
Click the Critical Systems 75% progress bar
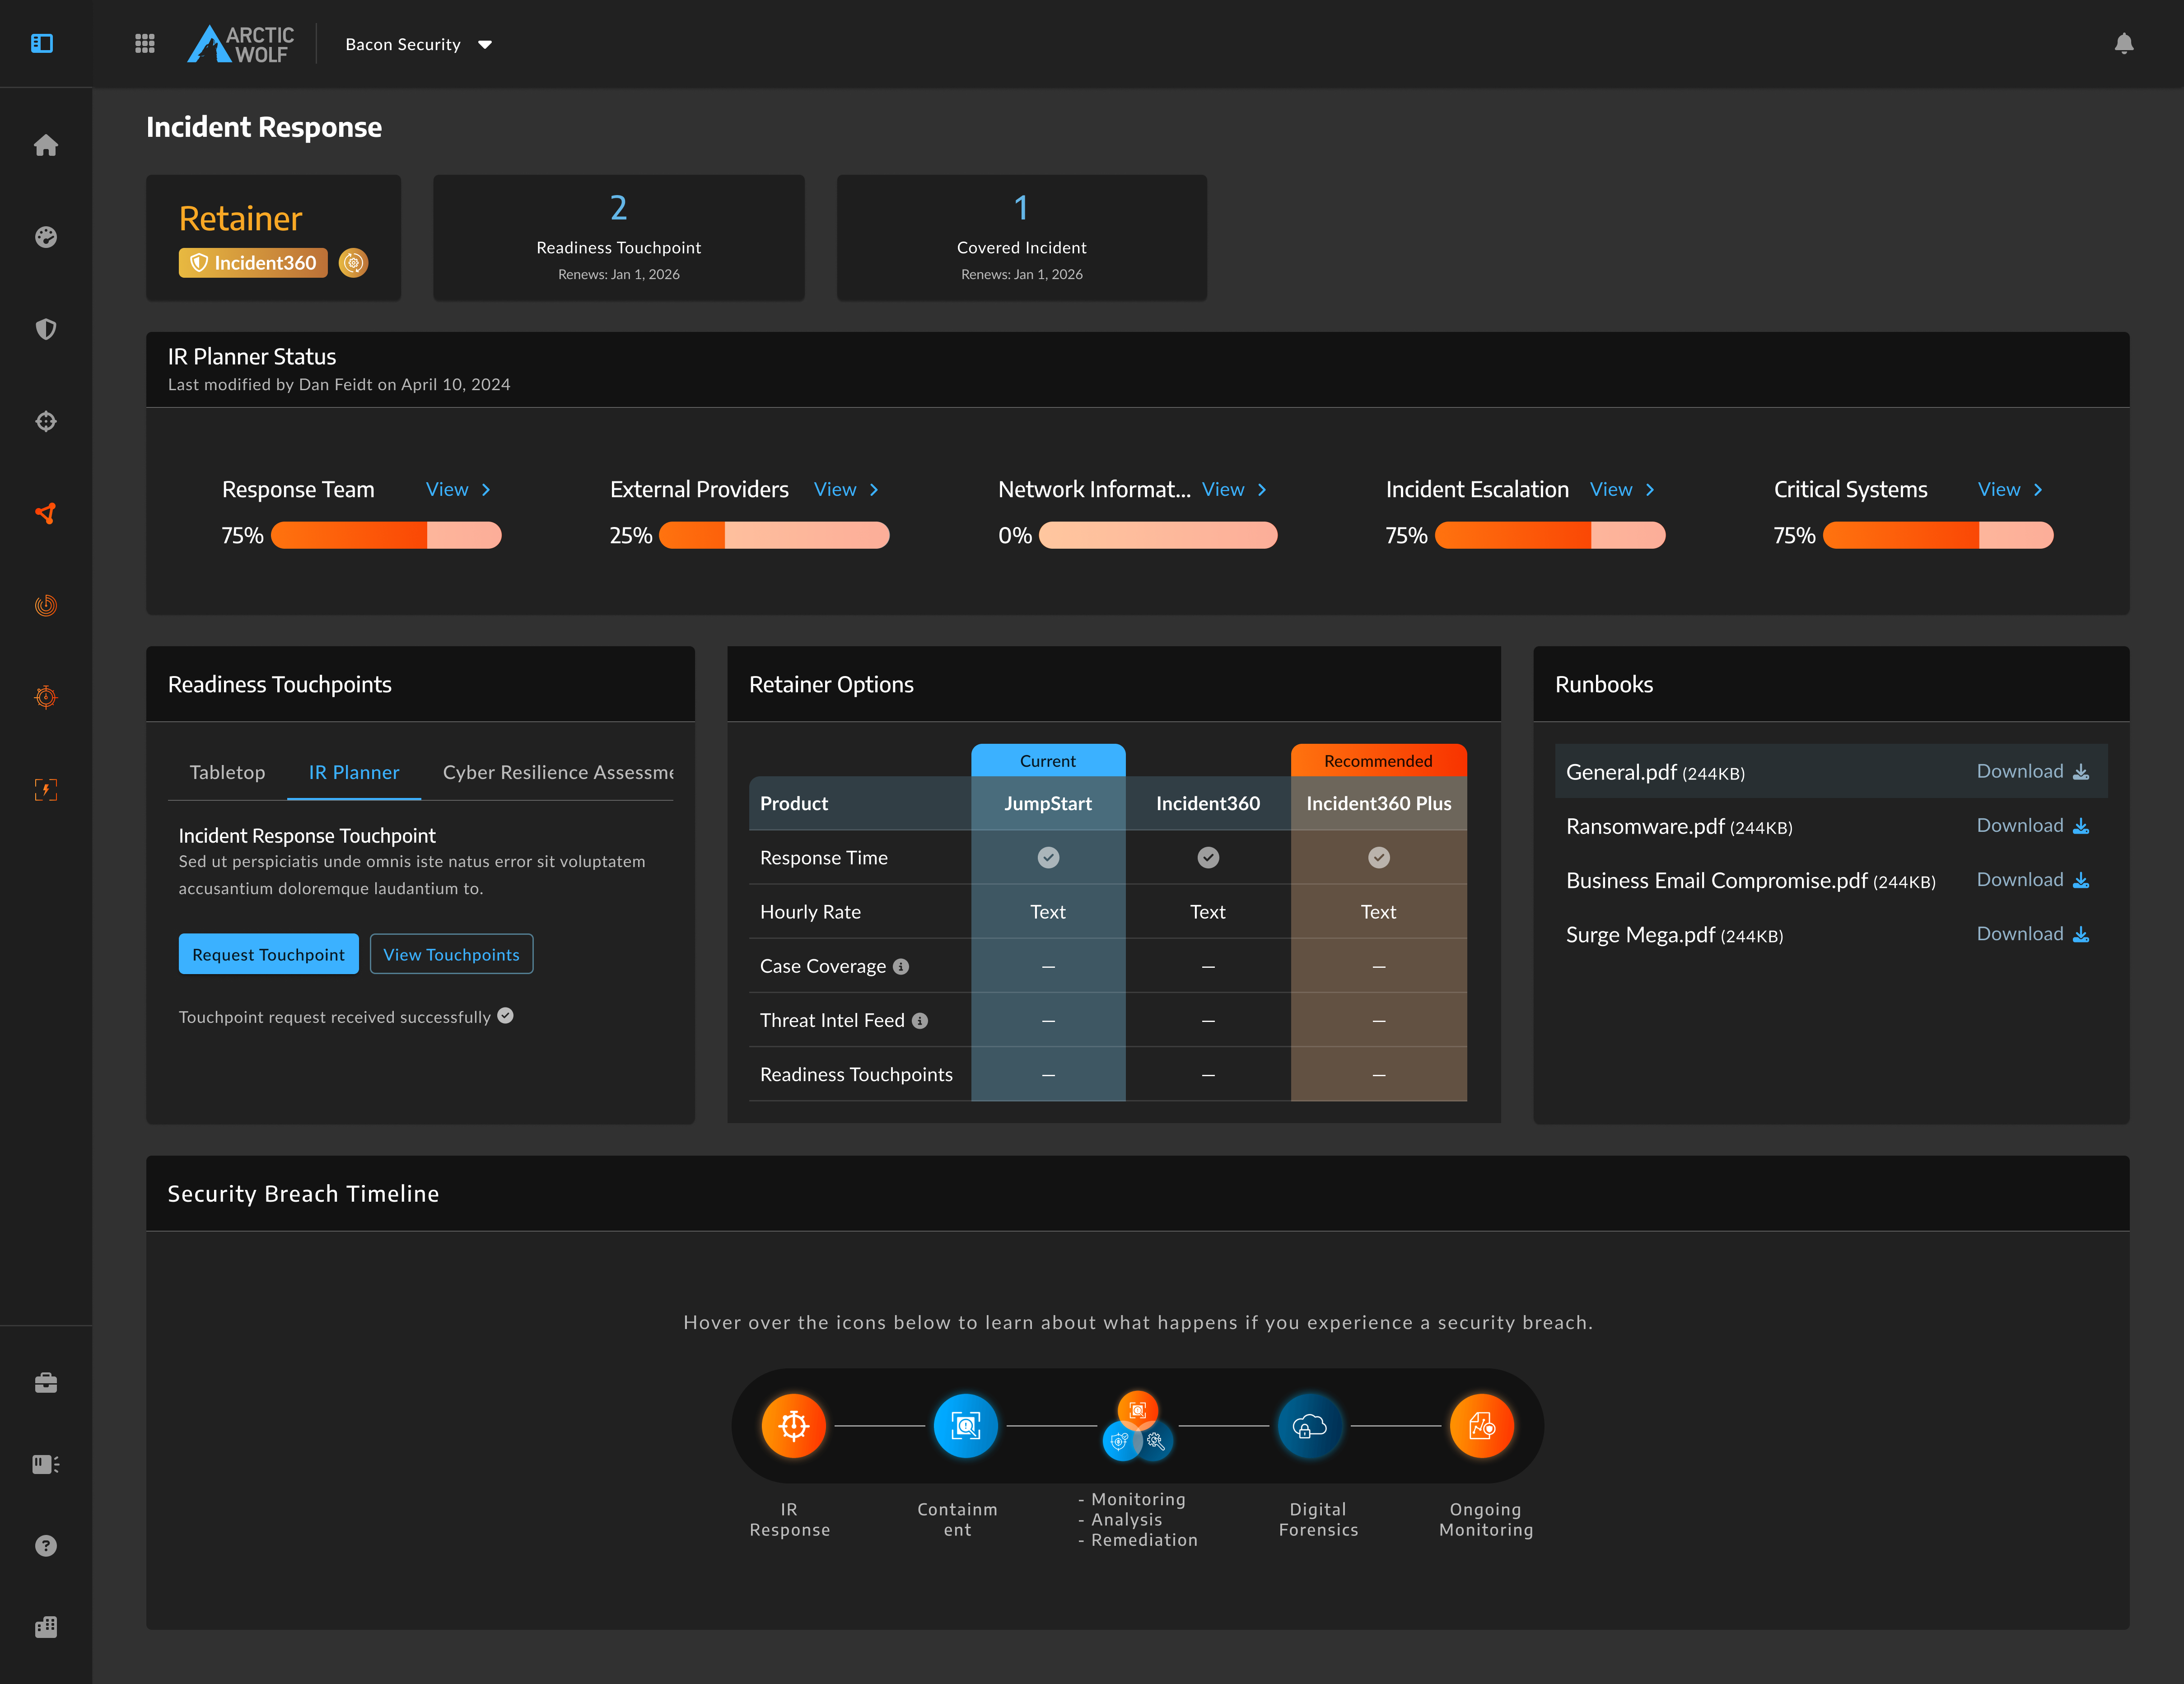[x=1938, y=535]
